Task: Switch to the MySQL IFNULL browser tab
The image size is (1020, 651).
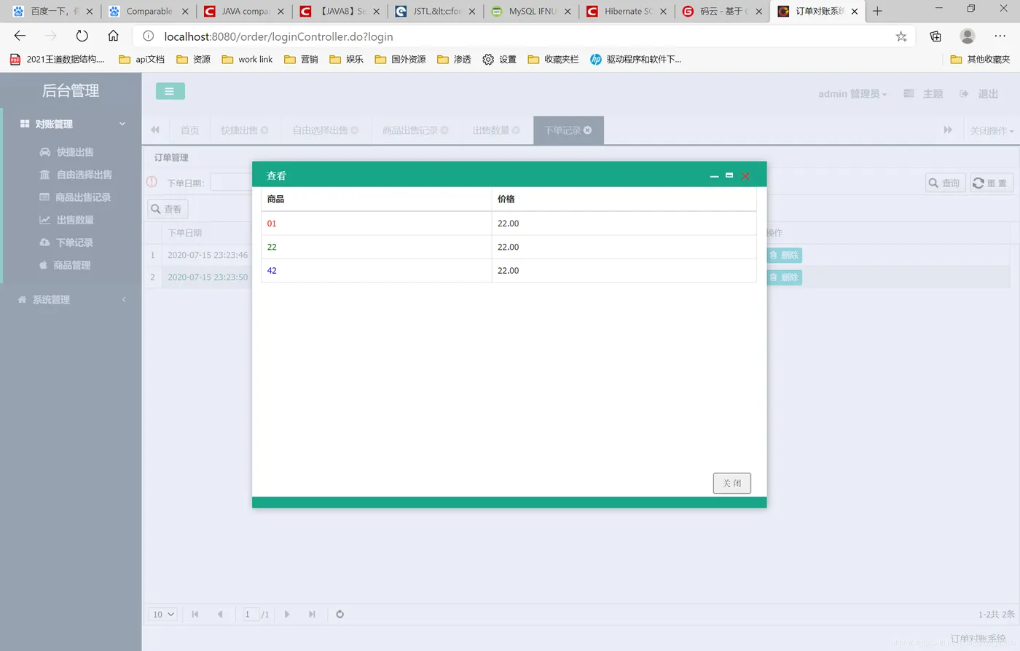Action: pyautogui.click(x=531, y=11)
